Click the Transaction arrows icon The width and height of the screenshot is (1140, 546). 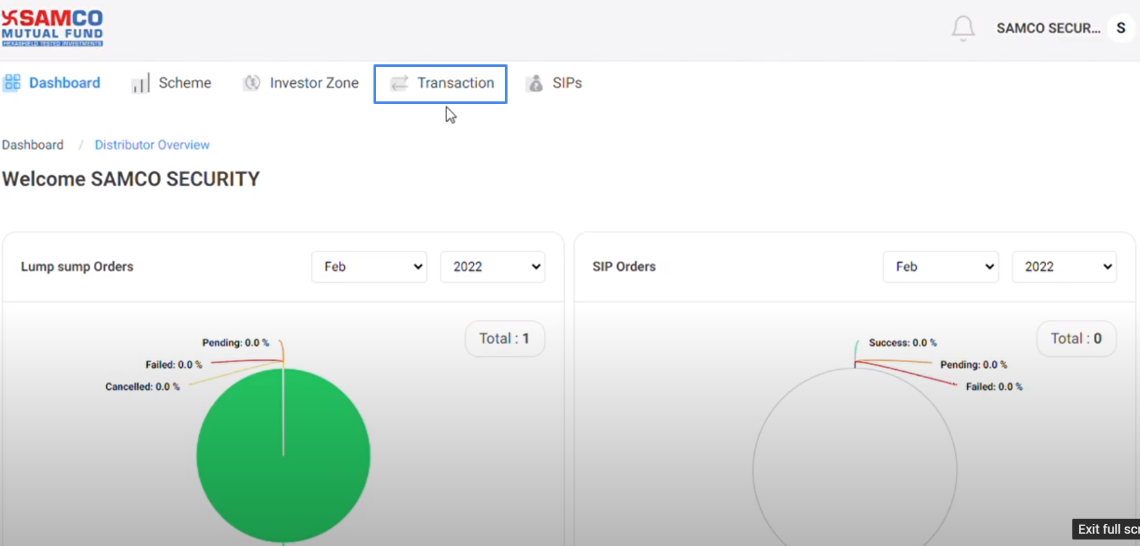pos(399,83)
